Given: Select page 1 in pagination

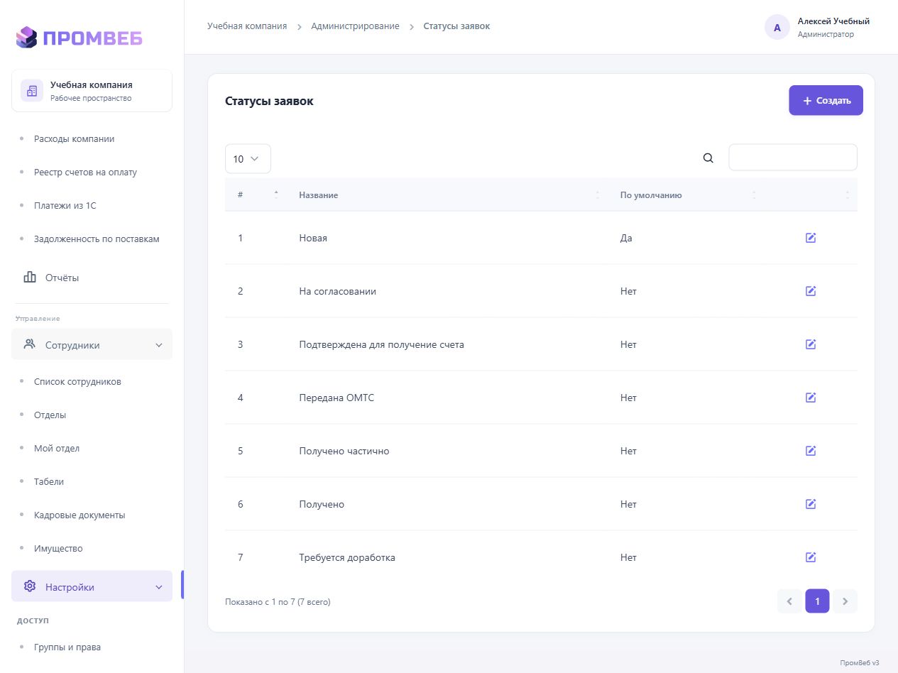Looking at the screenshot, I should click(817, 601).
